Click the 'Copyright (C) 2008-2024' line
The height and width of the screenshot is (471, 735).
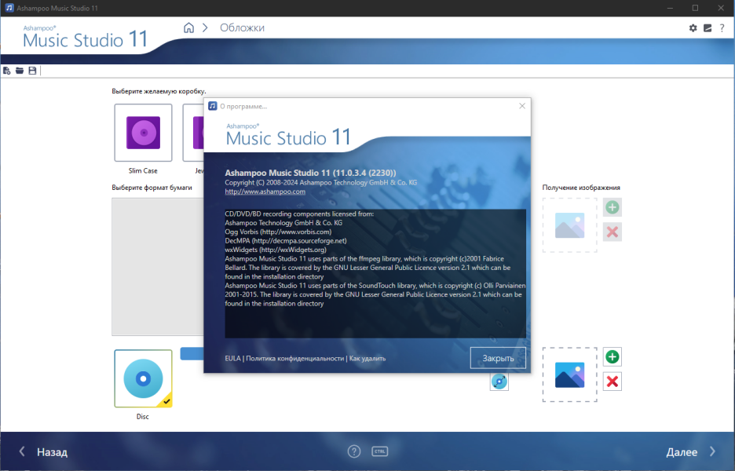320,182
